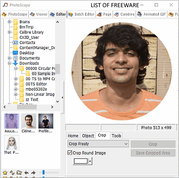Select the BrnTmp folder
This screenshot has height=178, width=179.
coord(26,27)
